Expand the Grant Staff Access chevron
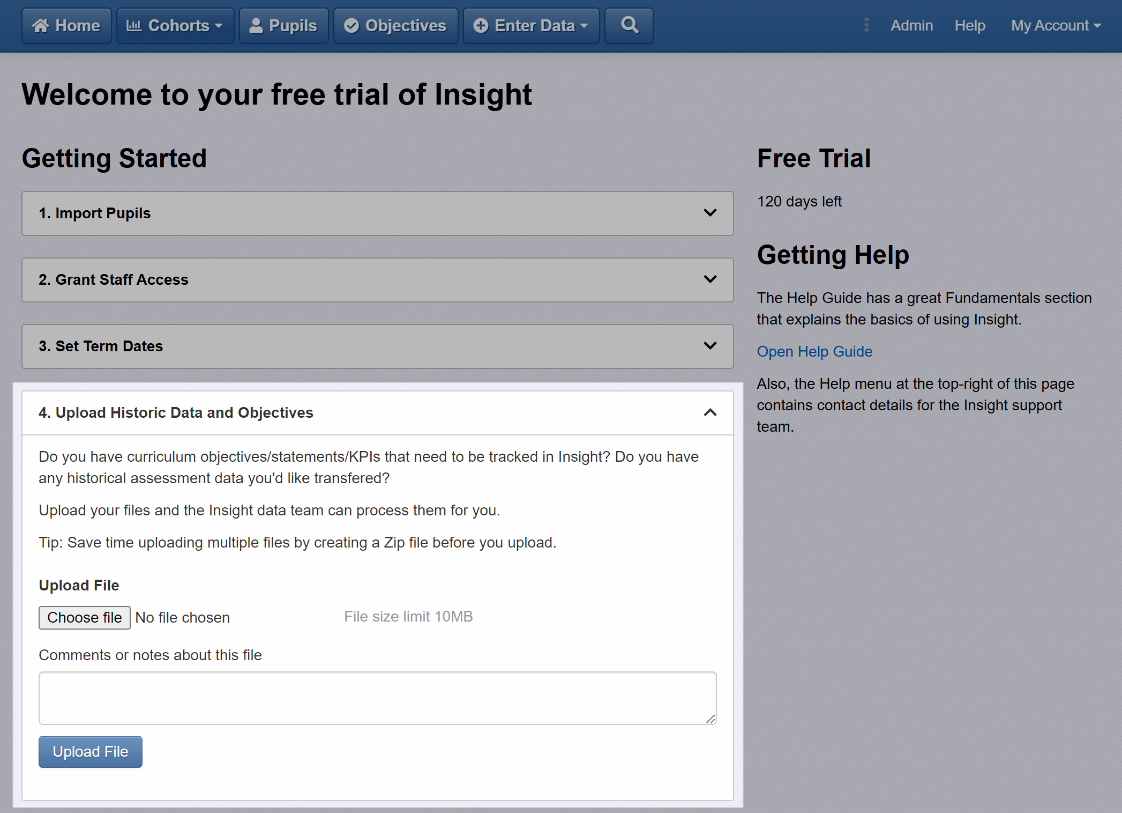 coord(710,279)
